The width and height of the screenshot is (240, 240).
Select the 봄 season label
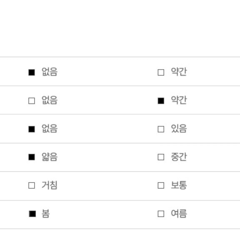point(45,213)
